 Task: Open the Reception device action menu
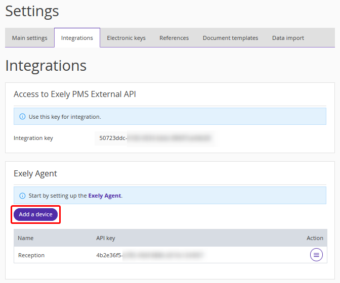(x=316, y=255)
